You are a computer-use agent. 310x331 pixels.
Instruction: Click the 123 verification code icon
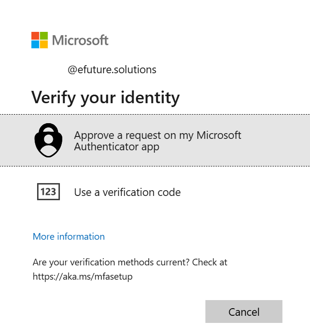(48, 192)
